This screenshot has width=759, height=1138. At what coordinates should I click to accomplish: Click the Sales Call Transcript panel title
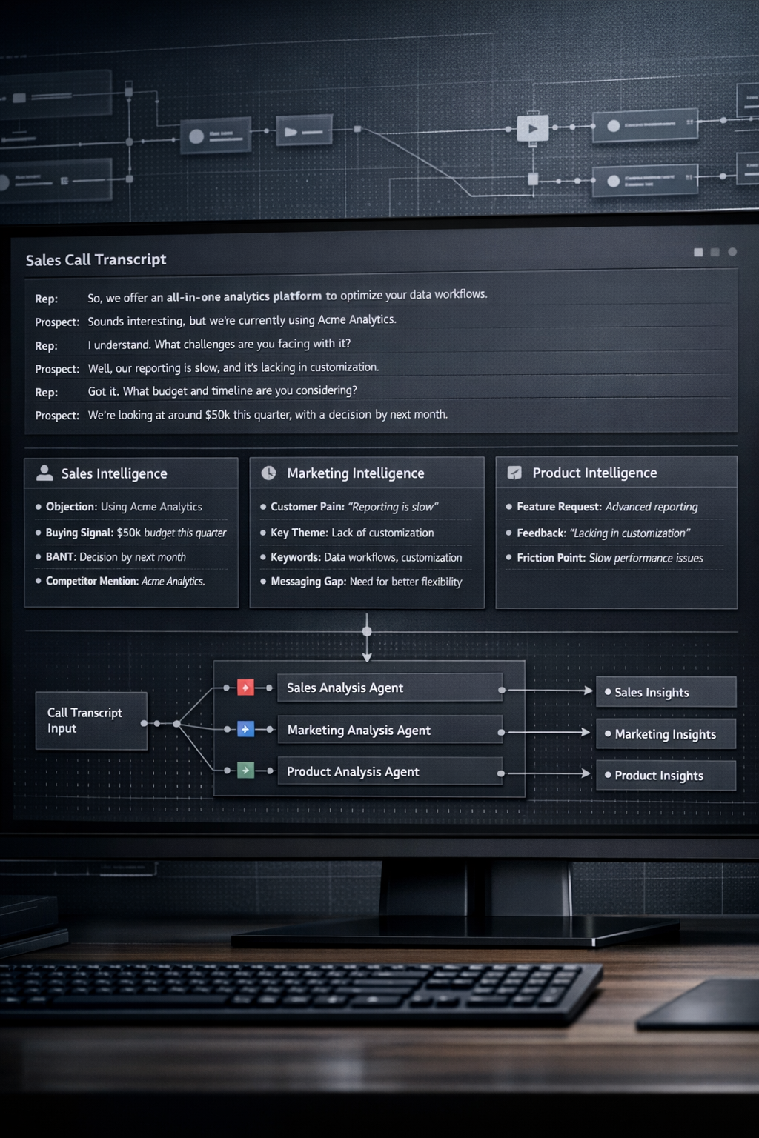96,259
